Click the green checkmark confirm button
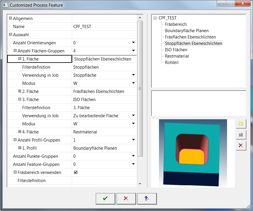This screenshot has width=253, height=211. tap(105, 199)
